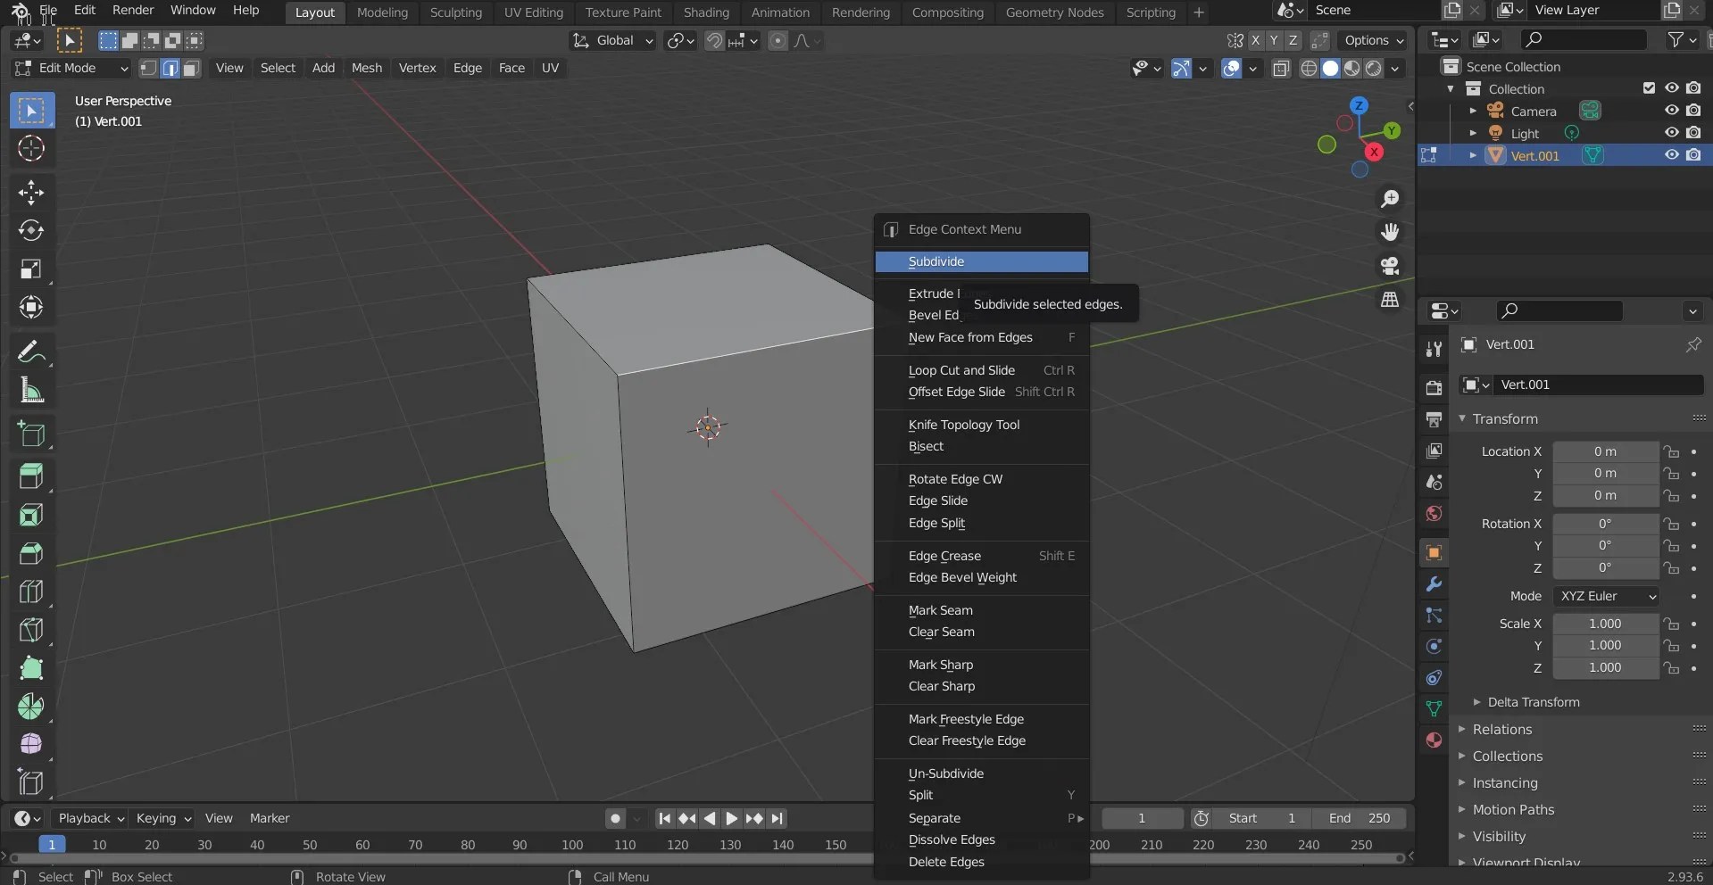Switch to the UV Editing workspace tab
The image size is (1713, 885).
[533, 12]
